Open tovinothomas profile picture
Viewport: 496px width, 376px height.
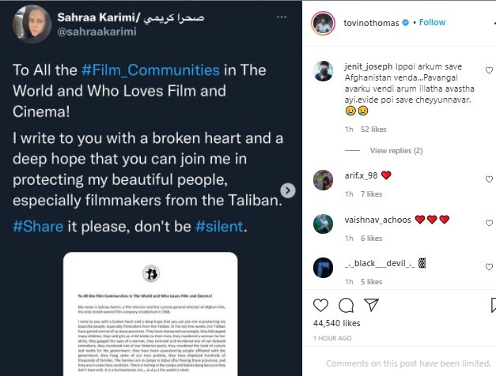click(320, 22)
